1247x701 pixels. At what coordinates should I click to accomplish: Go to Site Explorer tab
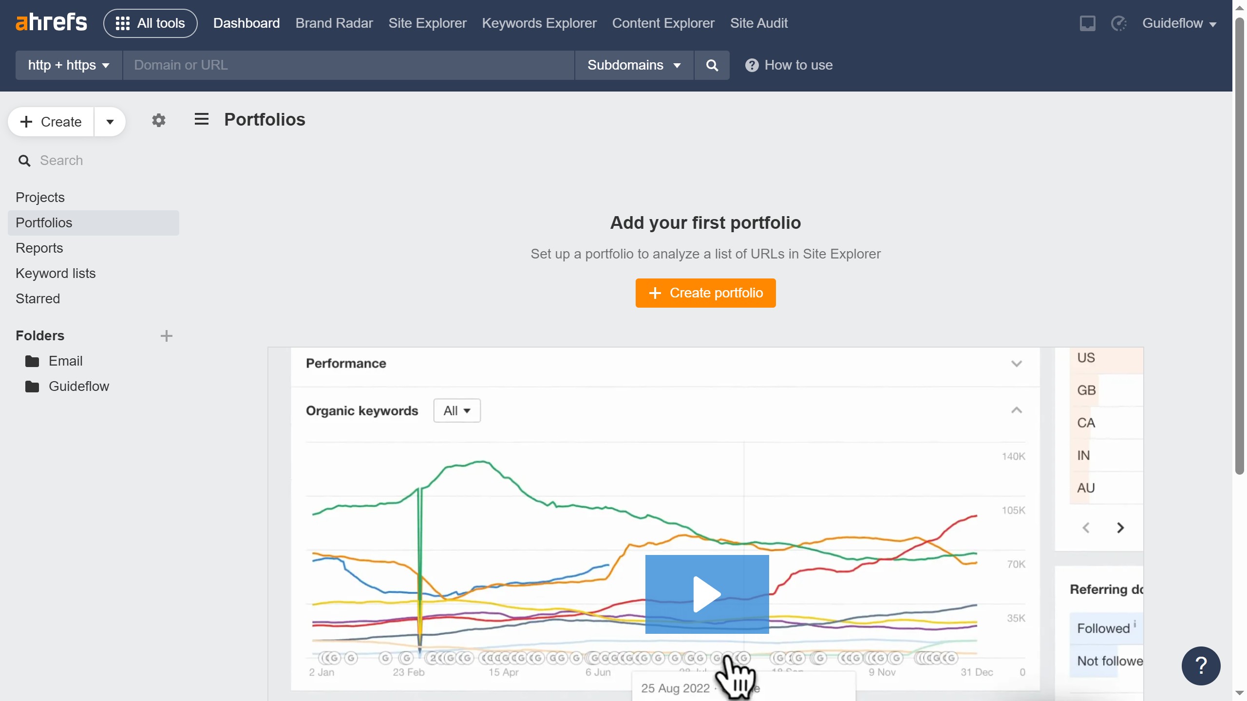427,23
